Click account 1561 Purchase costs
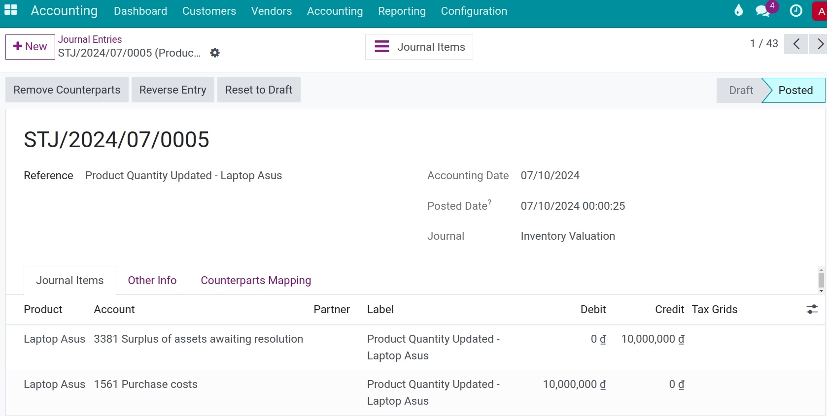Screen dimensions: 827x416 tap(146, 384)
